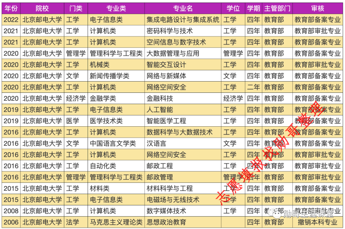Select 法学 category cell
The width and height of the screenshot is (345, 229).
[76, 222]
